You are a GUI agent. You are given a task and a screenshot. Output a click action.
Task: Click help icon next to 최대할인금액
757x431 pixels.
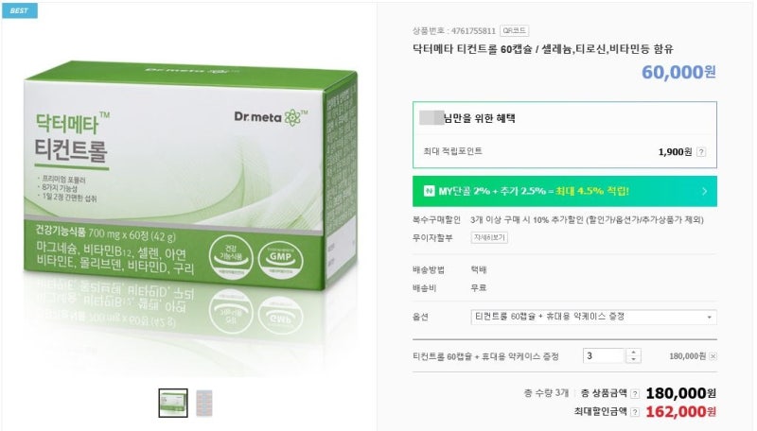pos(635,412)
